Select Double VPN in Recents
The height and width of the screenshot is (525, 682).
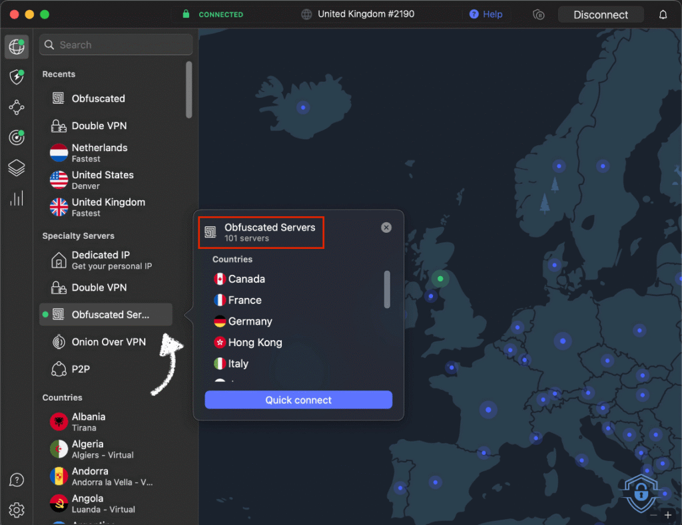click(x=106, y=126)
